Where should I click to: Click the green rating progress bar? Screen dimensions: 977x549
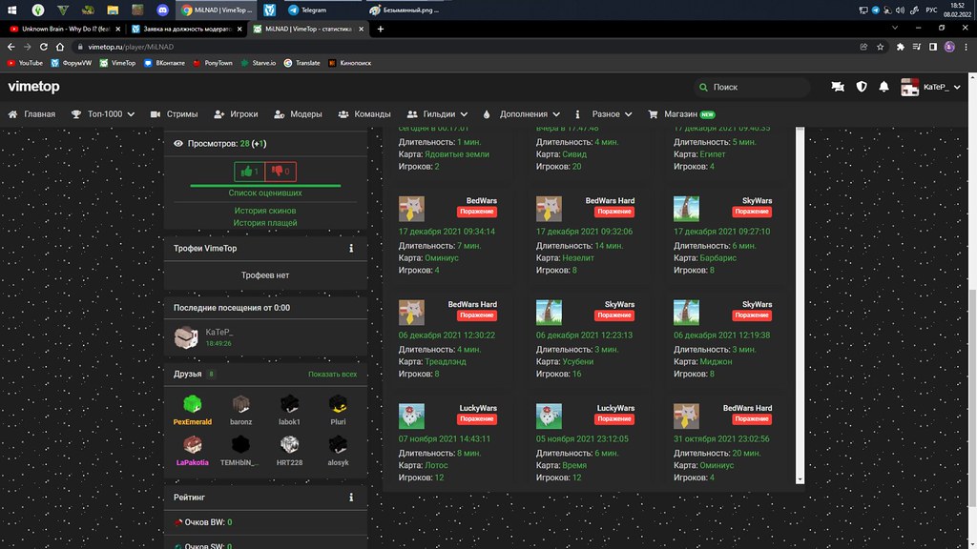point(265,186)
